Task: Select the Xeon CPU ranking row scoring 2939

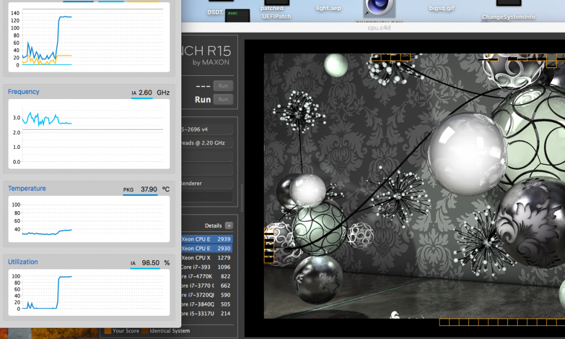Action: point(207,239)
